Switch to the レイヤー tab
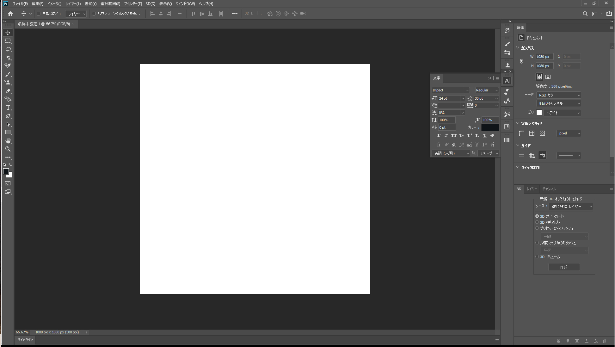This screenshot has height=347, width=615. click(532, 189)
